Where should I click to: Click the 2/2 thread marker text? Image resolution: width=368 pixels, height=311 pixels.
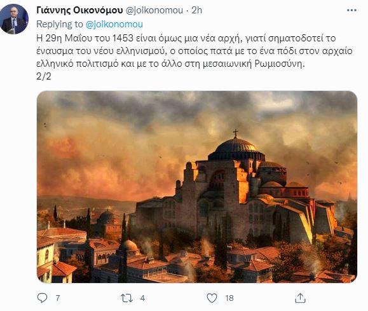pyautogui.click(x=44, y=76)
